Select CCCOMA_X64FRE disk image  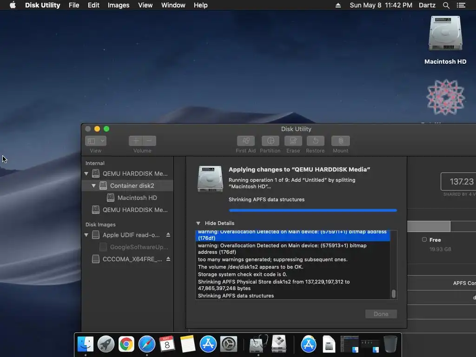coord(127,259)
